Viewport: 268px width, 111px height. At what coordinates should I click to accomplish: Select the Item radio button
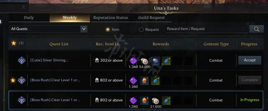pos(108,29)
